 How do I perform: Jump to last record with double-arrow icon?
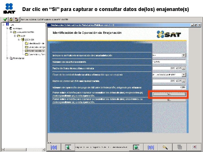click(x=151, y=147)
